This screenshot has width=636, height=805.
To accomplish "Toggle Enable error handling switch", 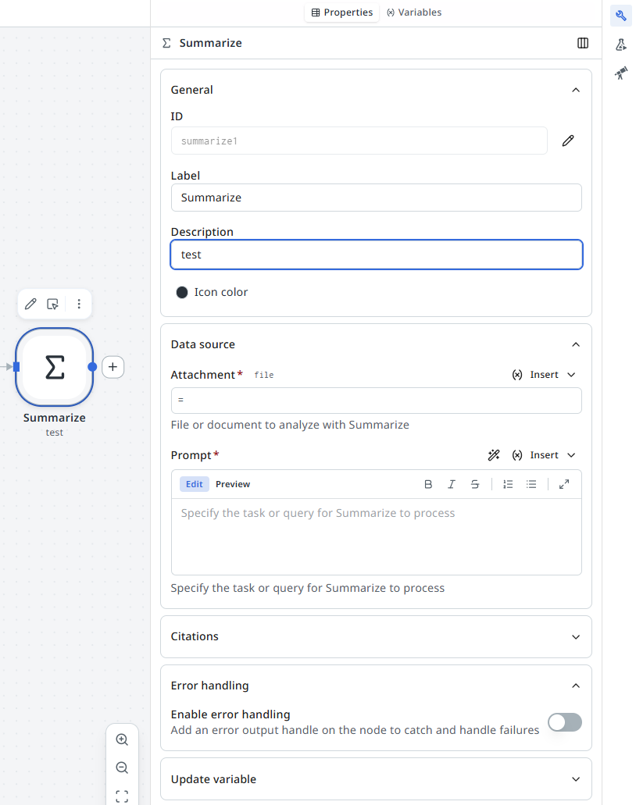I will pyautogui.click(x=565, y=722).
